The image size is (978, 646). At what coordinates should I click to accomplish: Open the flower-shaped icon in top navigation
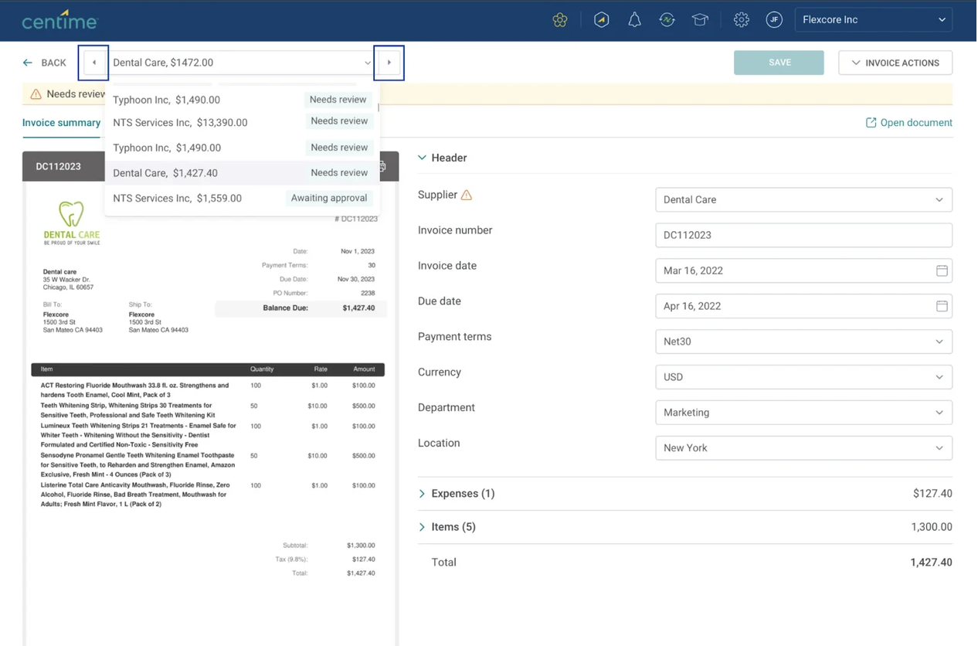coord(560,20)
